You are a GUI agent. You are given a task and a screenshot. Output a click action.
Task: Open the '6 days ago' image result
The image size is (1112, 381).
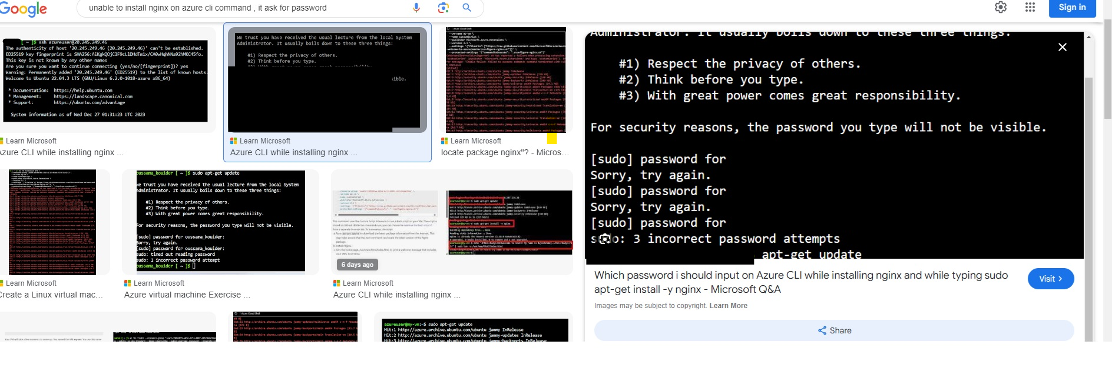452,222
